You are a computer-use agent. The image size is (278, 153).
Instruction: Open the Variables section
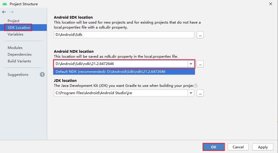pos(16,34)
